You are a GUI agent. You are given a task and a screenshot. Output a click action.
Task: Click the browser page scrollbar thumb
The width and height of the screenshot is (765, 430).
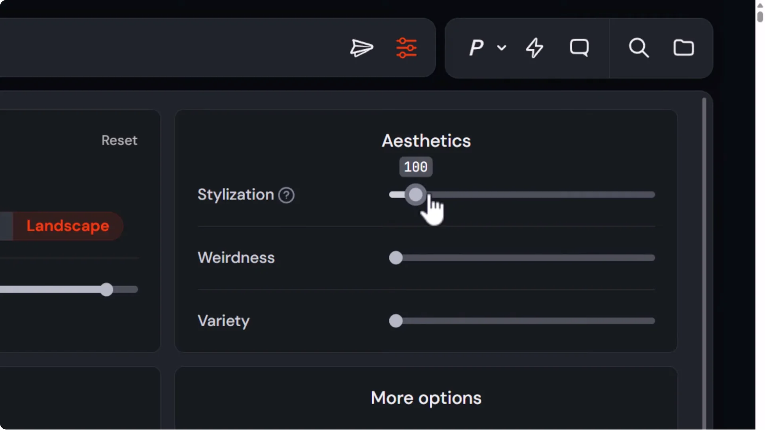coord(760,16)
